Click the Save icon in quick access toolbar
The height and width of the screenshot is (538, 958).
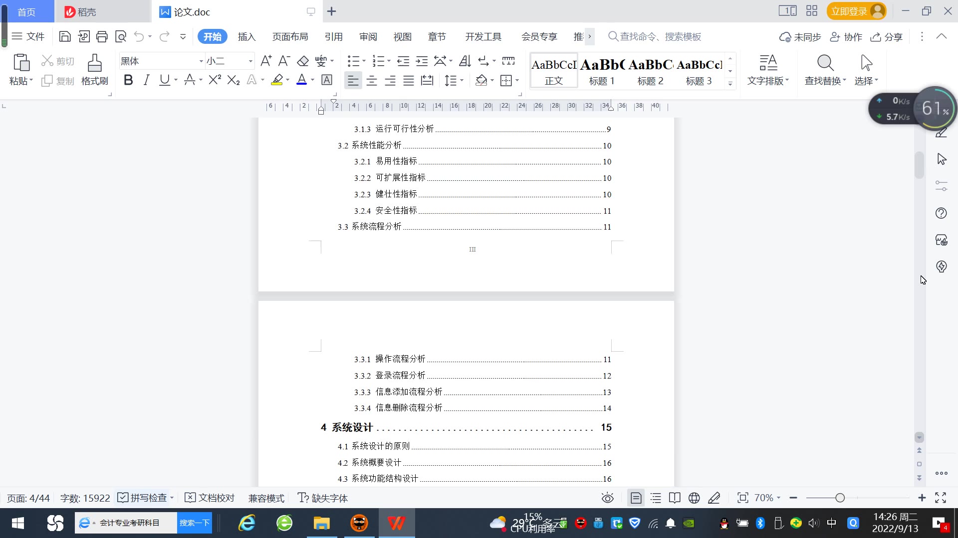(65, 36)
